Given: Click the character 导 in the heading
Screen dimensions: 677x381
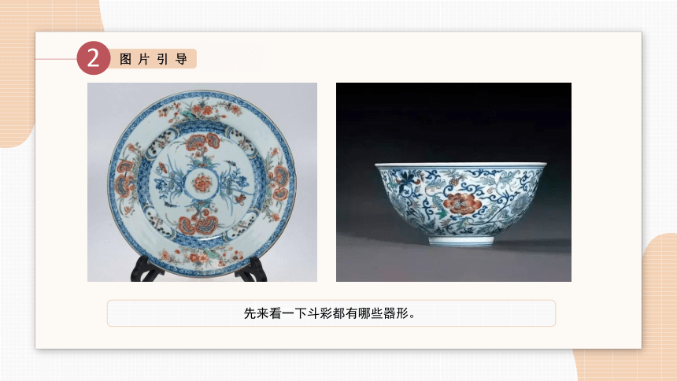Looking at the screenshot, I should [181, 59].
